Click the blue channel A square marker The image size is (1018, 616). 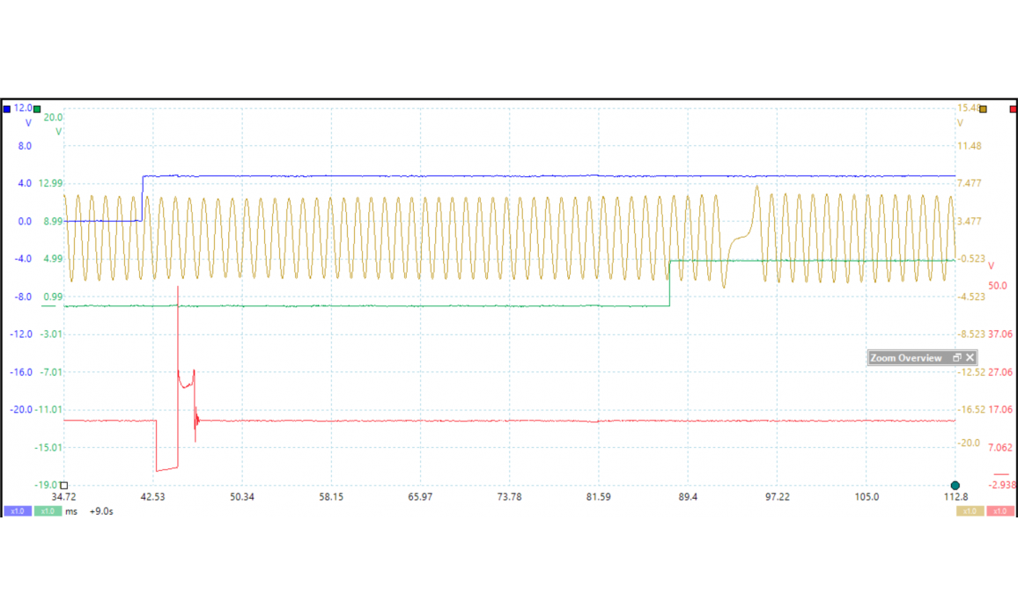tap(7, 109)
